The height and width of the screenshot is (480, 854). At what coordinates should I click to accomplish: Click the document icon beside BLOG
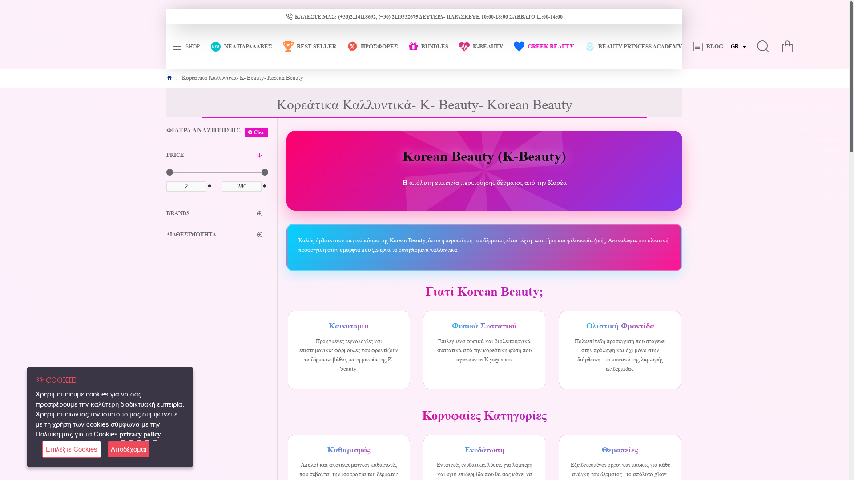(x=698, y=47)
